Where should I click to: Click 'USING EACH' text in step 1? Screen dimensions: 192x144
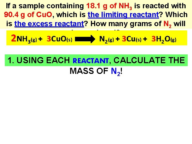[x=43, y=60]
